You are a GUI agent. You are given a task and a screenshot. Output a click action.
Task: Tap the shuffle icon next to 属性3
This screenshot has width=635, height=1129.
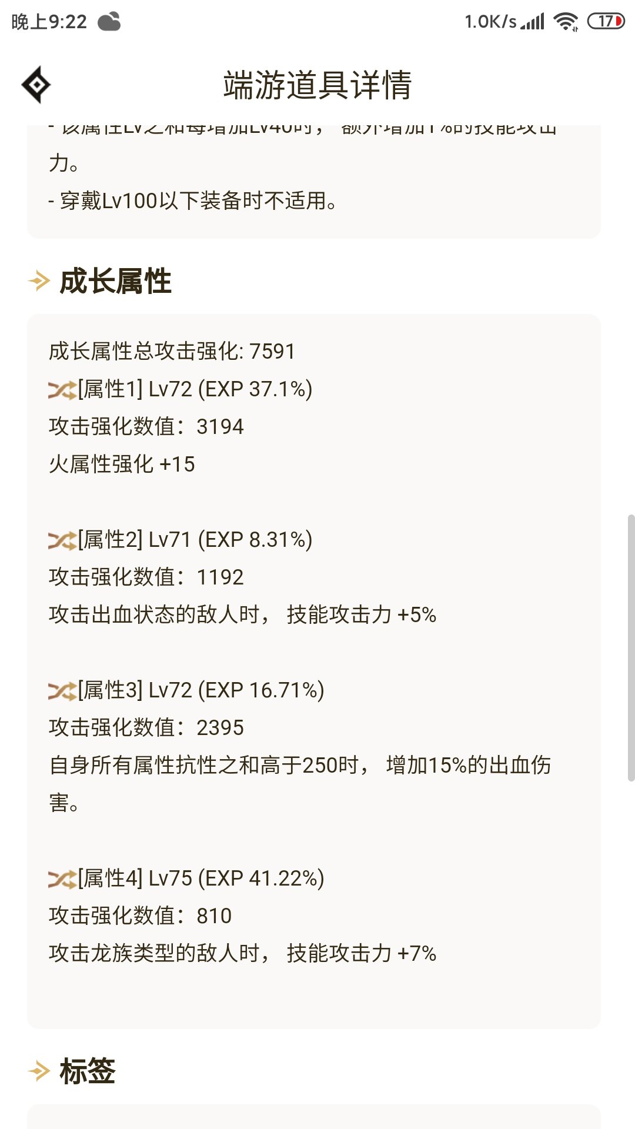tap(62, 691)
